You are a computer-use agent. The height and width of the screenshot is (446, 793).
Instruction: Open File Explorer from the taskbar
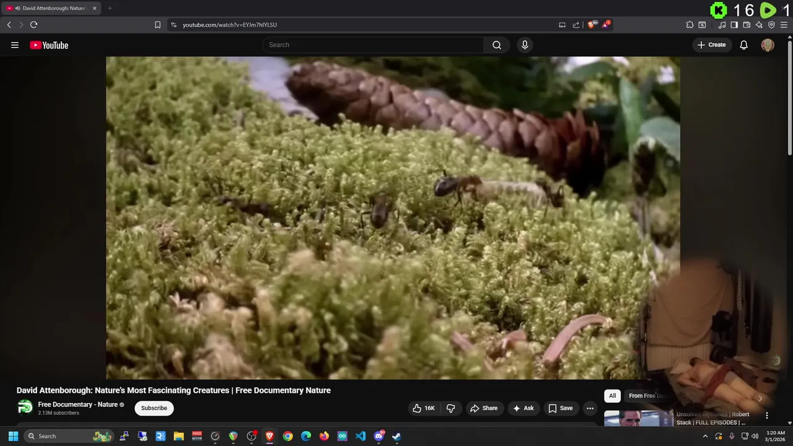(x=178, y=436)
